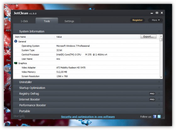Click the system info scrollbar thumb
The height and width of the screenshot is (130, 176).
click(x=161, y=40)
